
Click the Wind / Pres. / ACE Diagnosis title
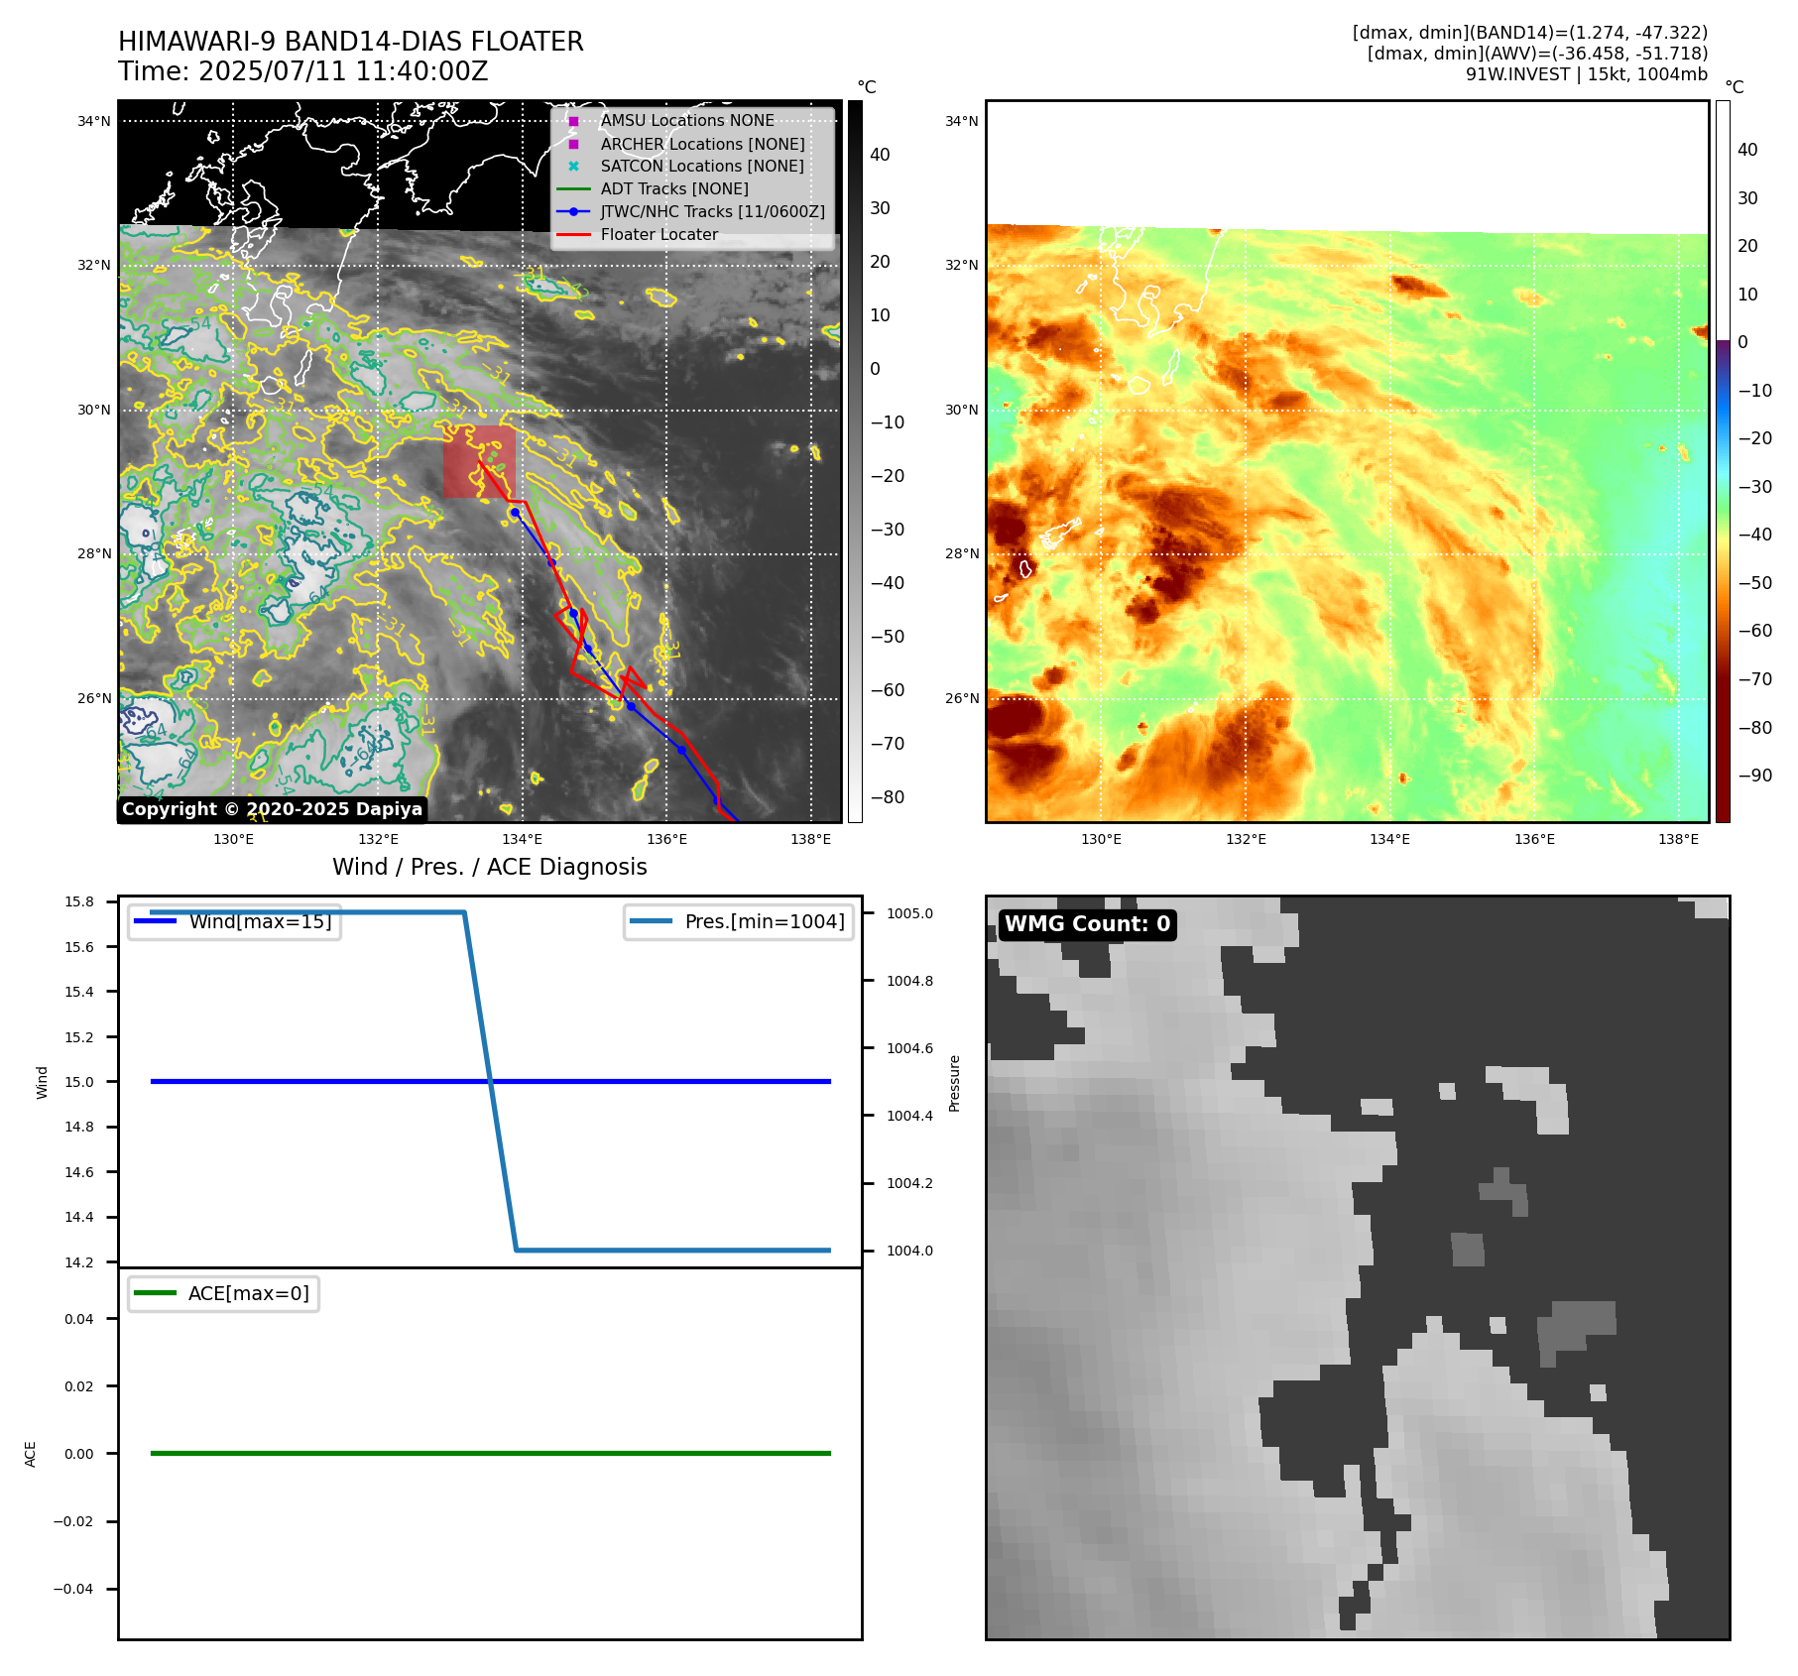pos(490,867)
